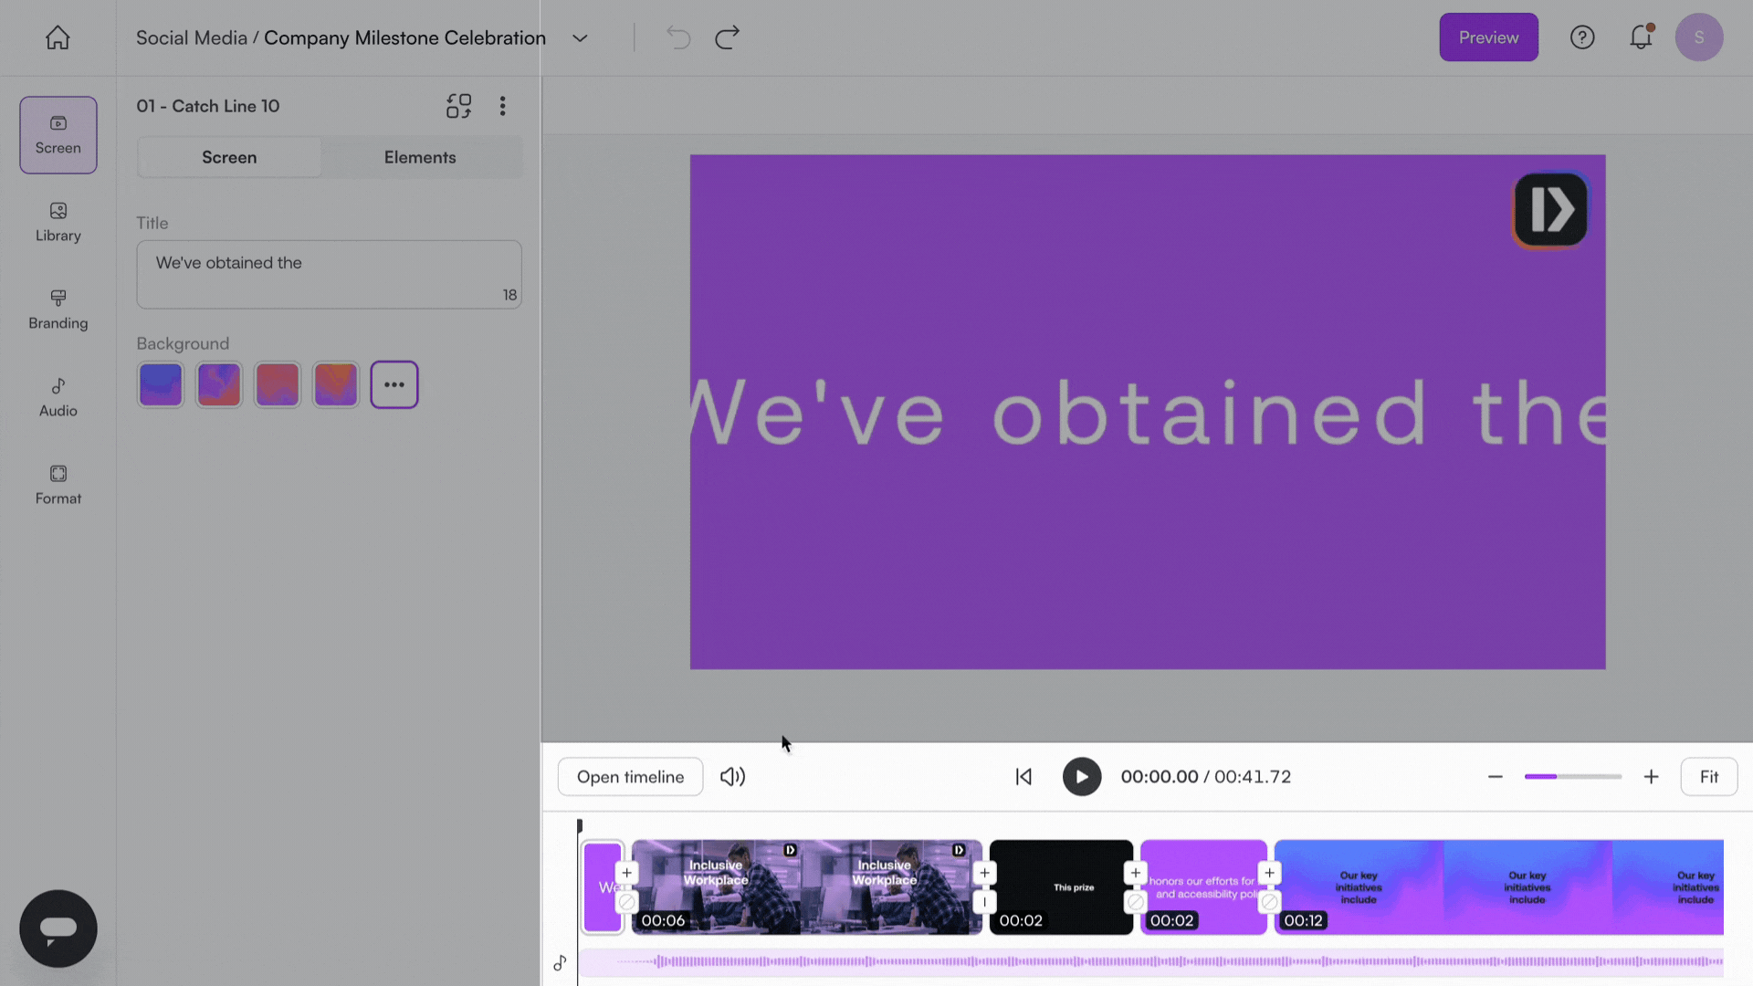Toggle the volume mute speaker icon
This screenshot has width=1753, height=986.
732,777
